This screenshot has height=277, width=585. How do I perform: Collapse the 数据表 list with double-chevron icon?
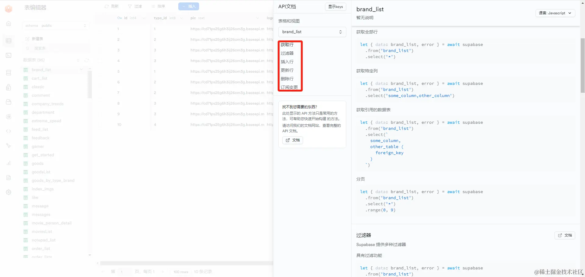(78, 60)
